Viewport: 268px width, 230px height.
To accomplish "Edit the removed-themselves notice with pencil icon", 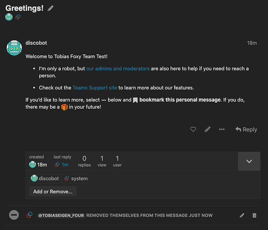I will coord(242,215).
